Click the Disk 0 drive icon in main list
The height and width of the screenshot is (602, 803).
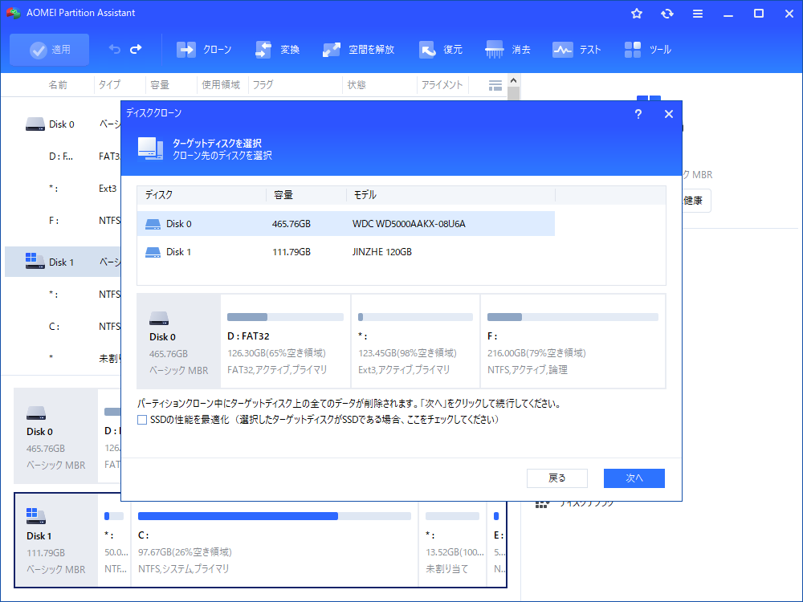click(35, 124)
